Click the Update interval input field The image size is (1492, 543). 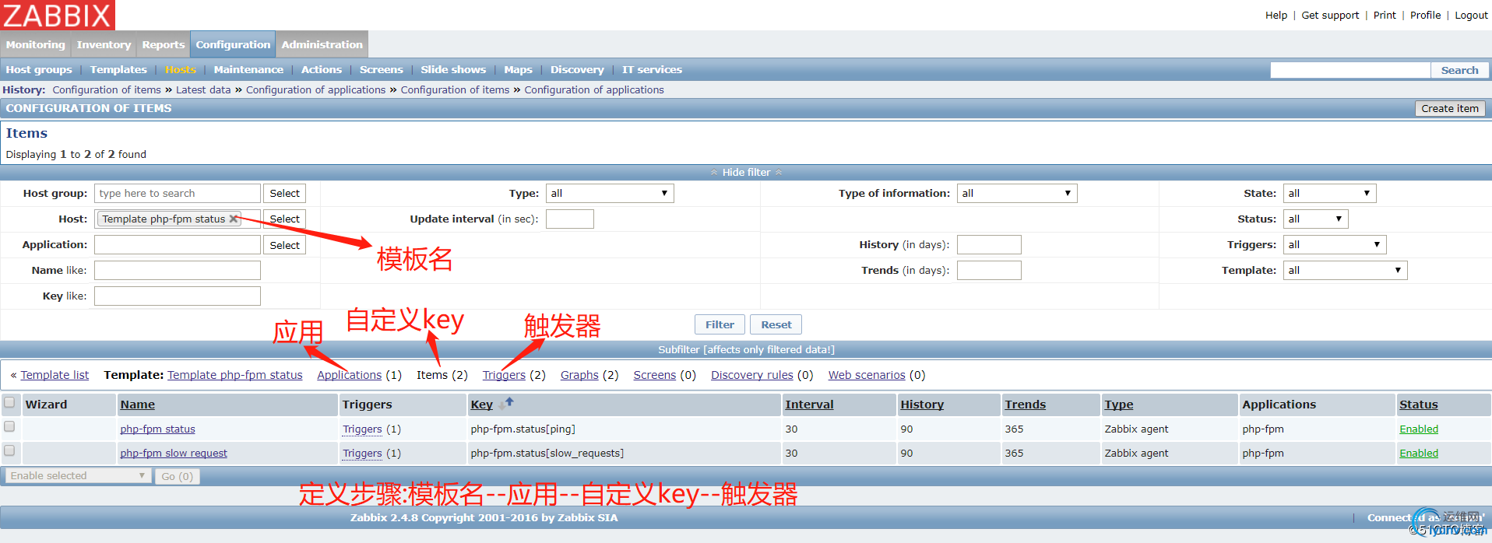click(570, 219)
